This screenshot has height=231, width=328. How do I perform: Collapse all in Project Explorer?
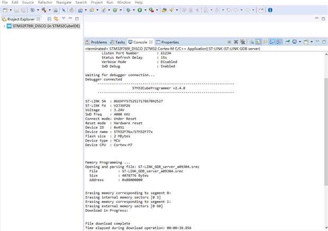click(x=49, y=19)
